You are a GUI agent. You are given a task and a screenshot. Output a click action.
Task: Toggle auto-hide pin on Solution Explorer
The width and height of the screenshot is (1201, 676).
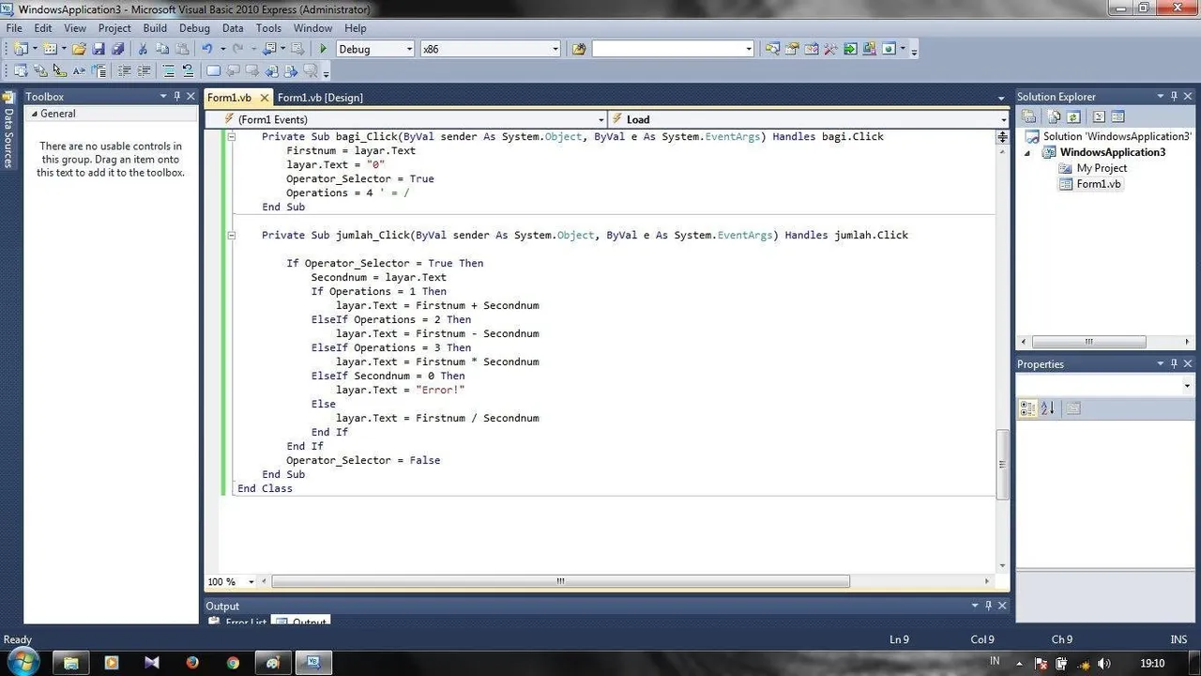point(1174,96)
